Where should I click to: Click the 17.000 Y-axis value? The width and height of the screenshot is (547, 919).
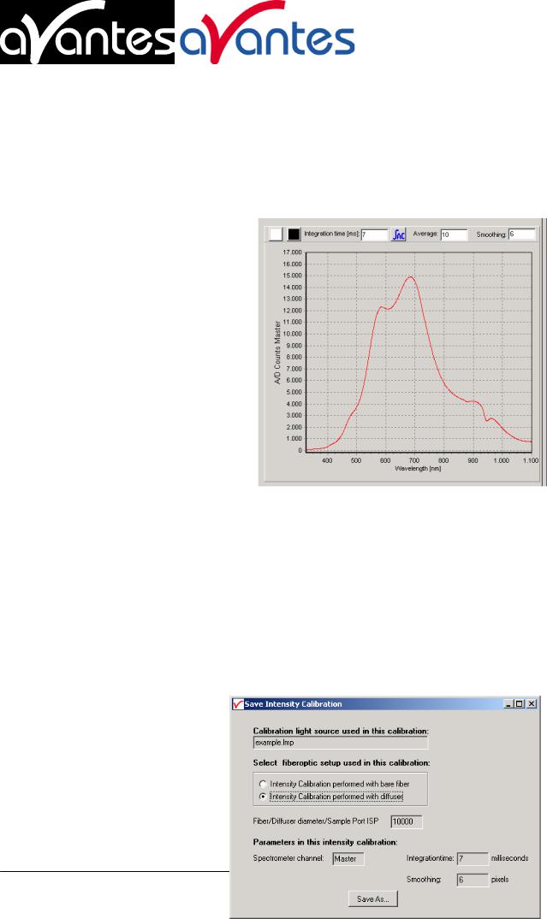(x=293, y=252)
